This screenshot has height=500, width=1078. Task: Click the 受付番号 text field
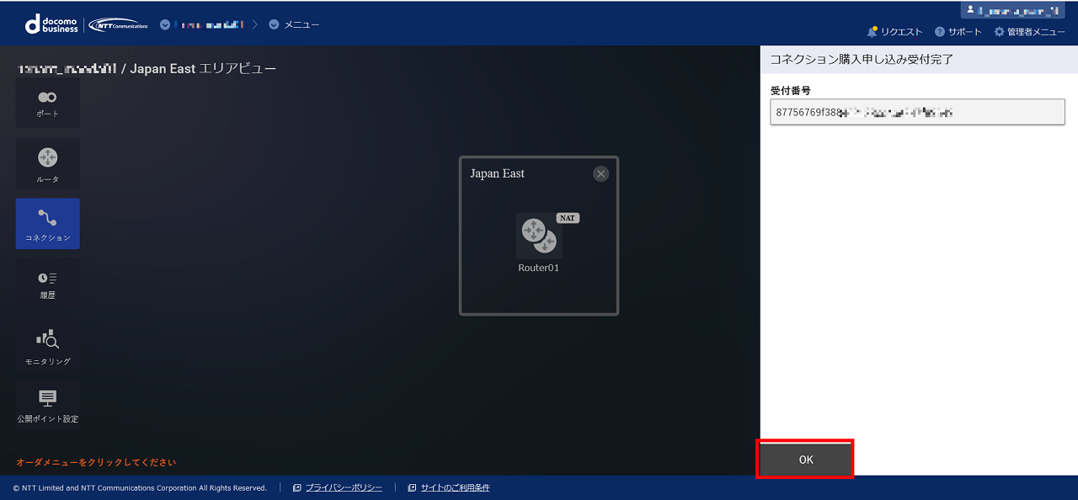(x=917, y=112)
